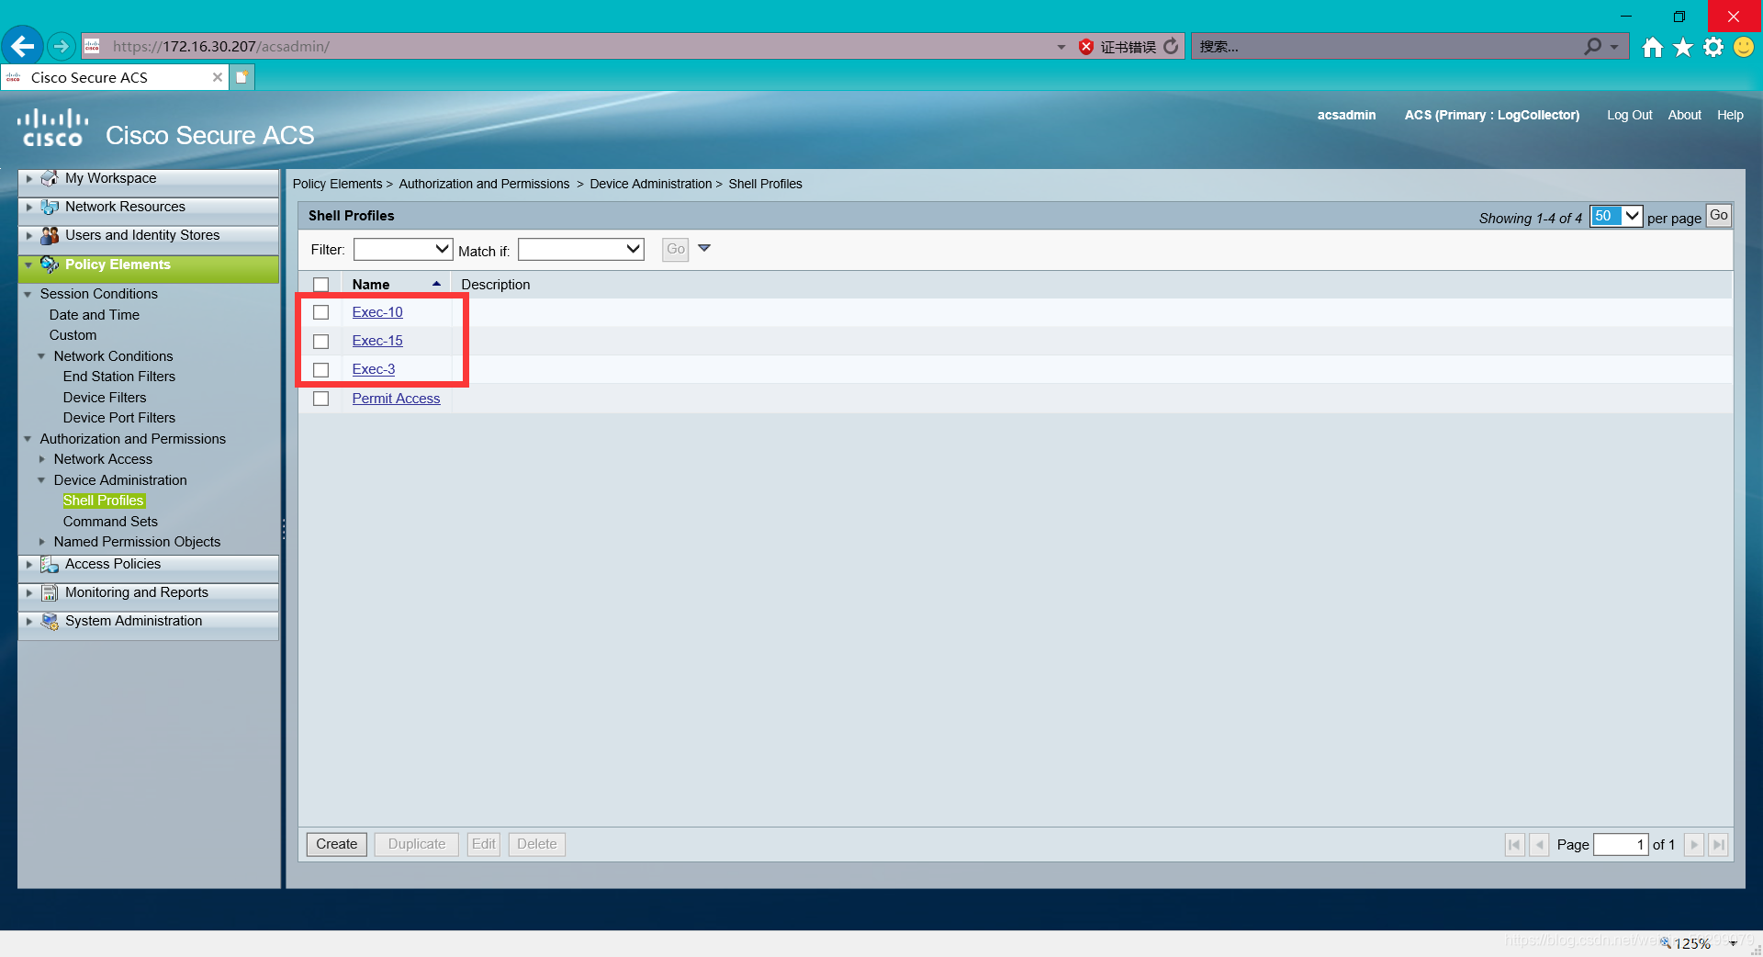
Task: Click the search magnifier icon
Action: click(x=1593, y=46)
